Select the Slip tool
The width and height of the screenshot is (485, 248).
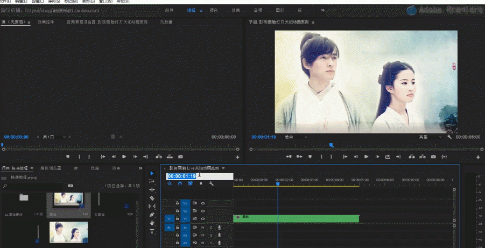pyautogui.click(x=152, y=206)
